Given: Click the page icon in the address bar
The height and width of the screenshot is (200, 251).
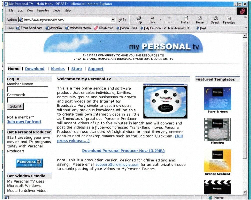Looking at the screenshot, I should click(x=21, y=20).
